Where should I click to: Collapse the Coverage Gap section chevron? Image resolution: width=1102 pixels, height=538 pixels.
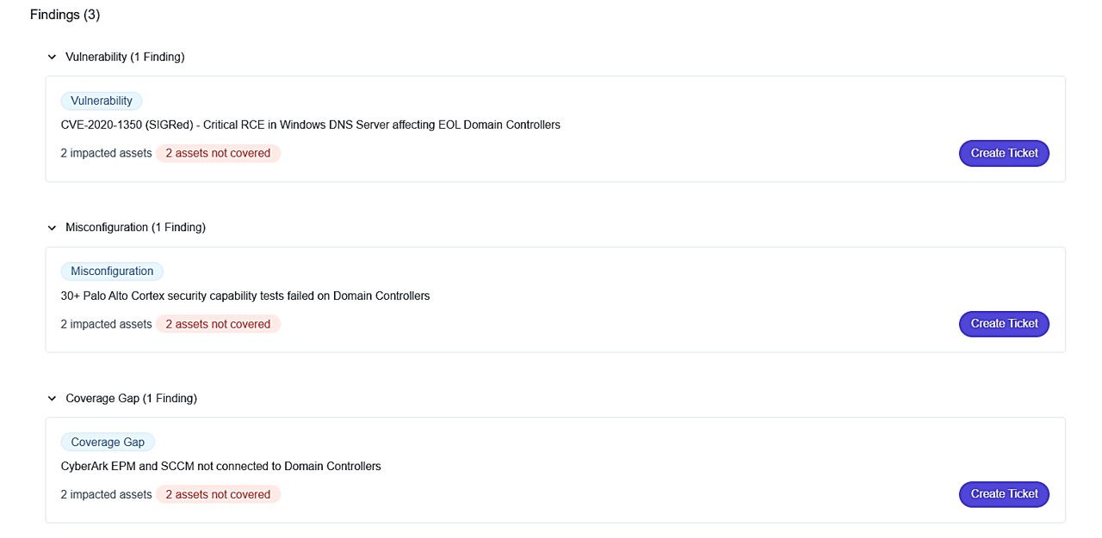52,399
